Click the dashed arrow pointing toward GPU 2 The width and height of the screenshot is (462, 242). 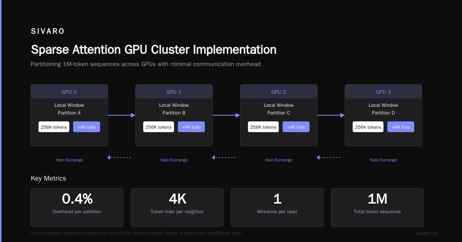tap(328, 157)
